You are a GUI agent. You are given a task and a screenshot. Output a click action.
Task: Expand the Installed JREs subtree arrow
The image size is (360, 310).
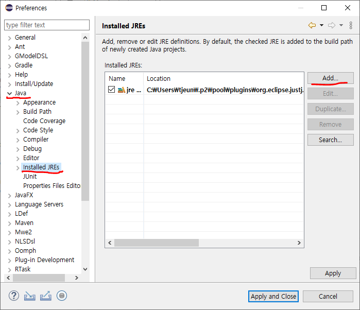tap(18, 167)
